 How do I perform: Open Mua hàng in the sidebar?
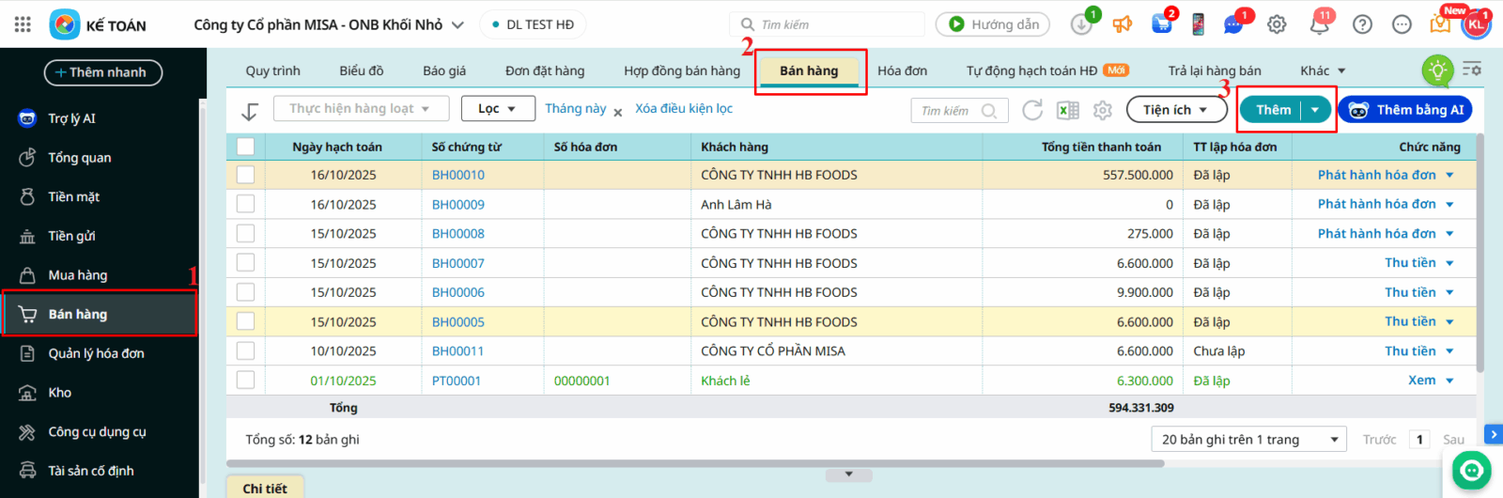point(78,275)
